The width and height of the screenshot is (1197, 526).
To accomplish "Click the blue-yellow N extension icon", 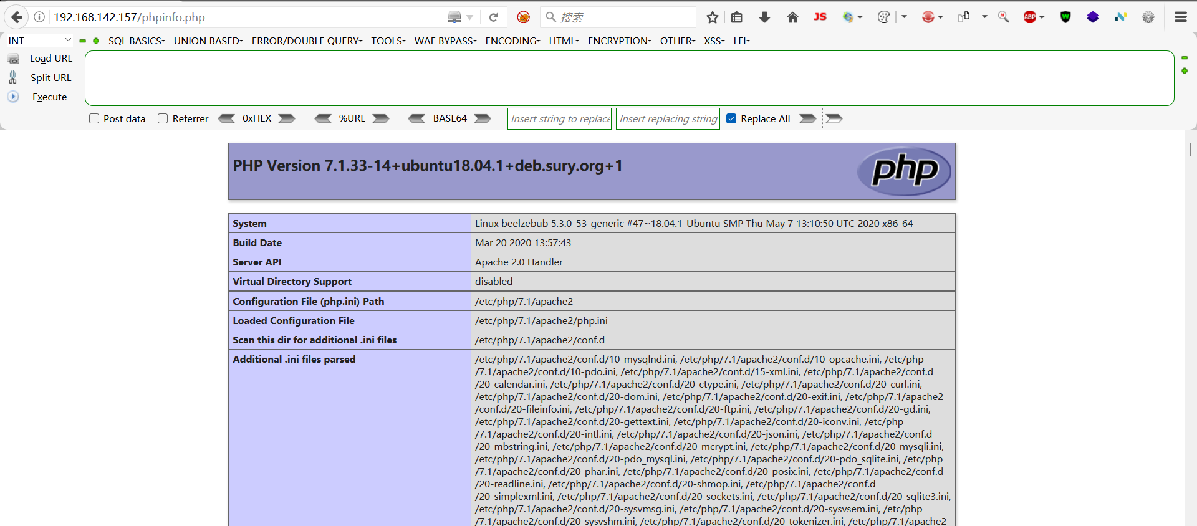I will pos(1121,17).
